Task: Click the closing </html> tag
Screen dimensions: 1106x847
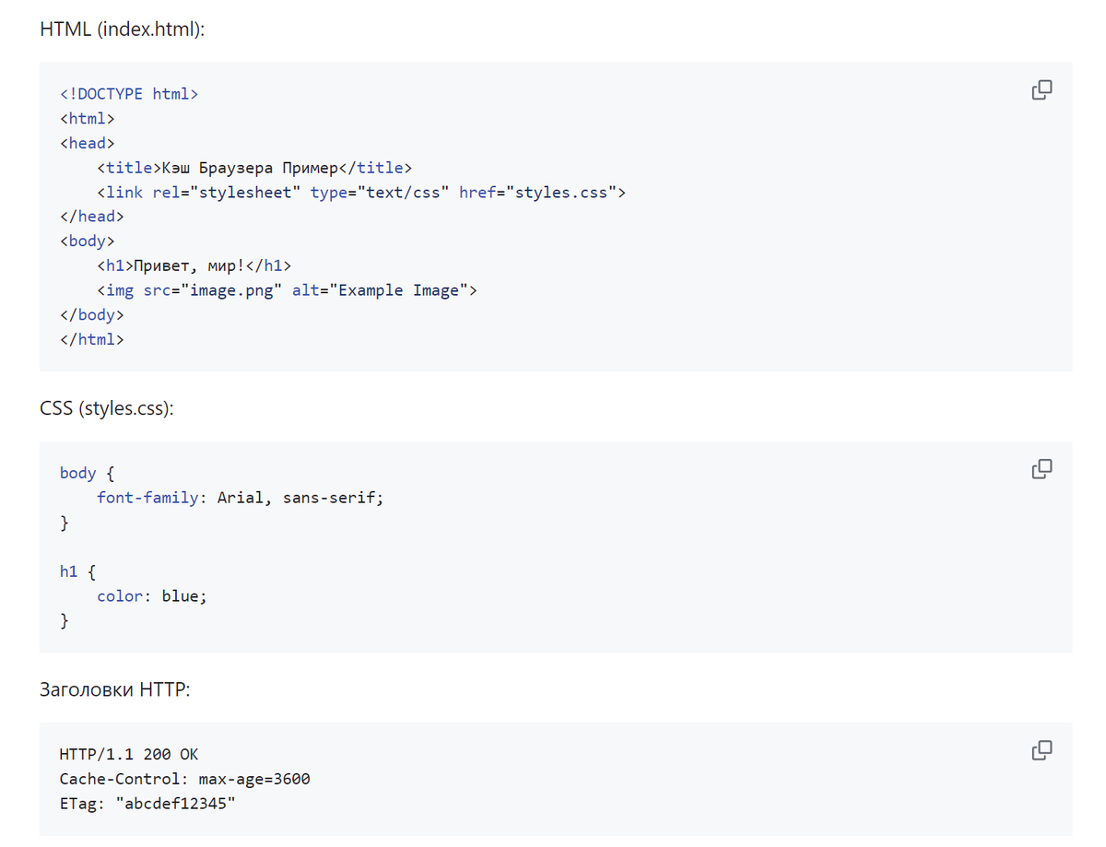Action: [92, 339]
